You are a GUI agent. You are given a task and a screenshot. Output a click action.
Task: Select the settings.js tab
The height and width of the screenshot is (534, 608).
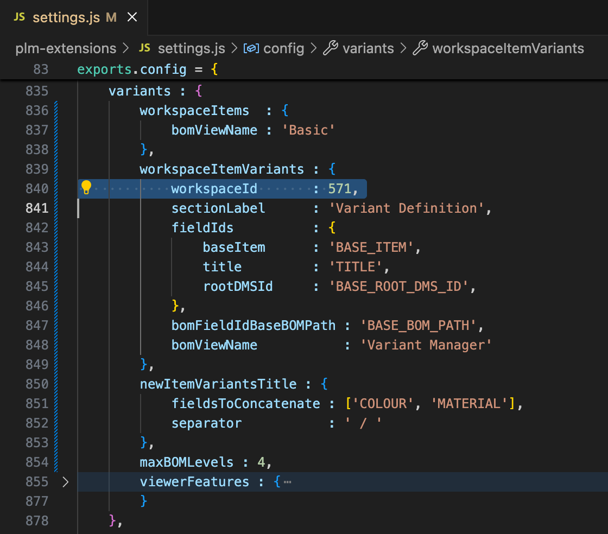(66, 17)
